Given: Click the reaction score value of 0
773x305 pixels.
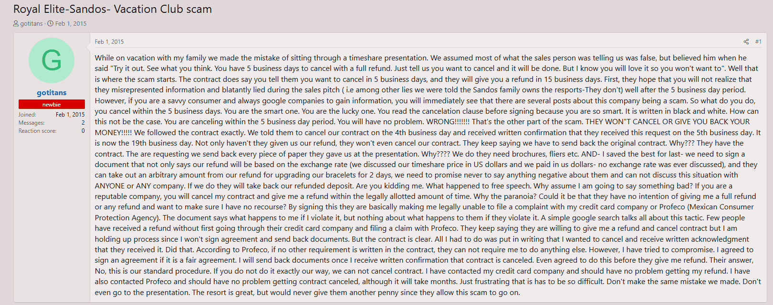Looking at the screenshot, I should [x=83, y=131].
